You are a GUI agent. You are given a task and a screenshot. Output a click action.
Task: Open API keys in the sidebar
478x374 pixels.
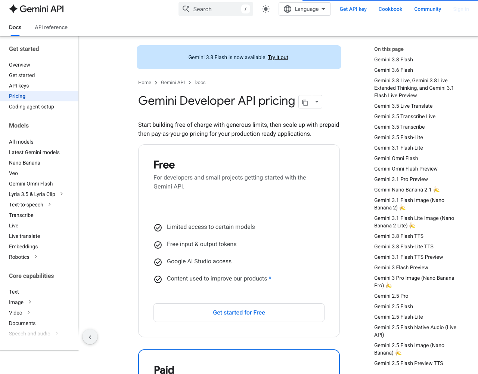click(19, 86)
